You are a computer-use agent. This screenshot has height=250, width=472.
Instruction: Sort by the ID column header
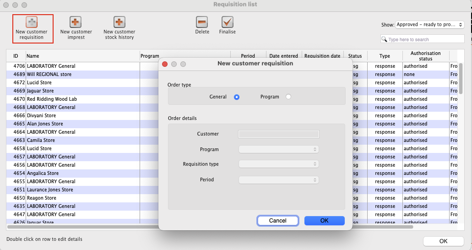[16, 56]
